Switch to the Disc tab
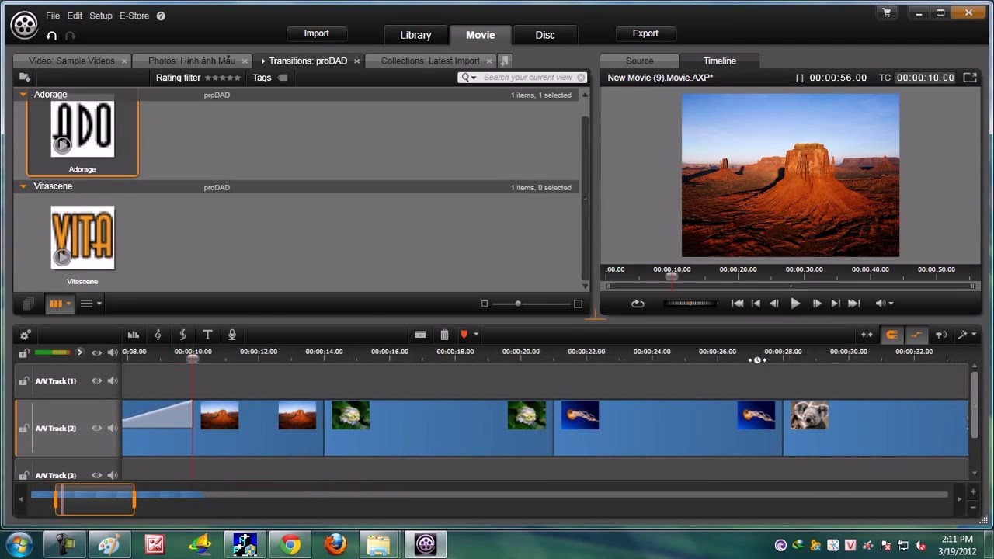The width and height of the screenshot is (994, 559). [x=545, y=35]
